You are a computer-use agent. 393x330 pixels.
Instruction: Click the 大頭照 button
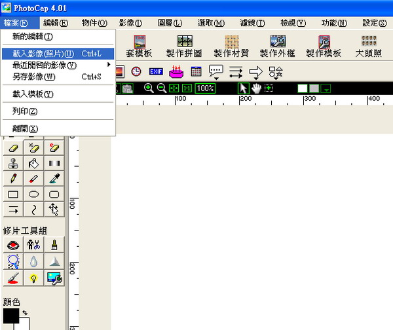coord(369,47)
